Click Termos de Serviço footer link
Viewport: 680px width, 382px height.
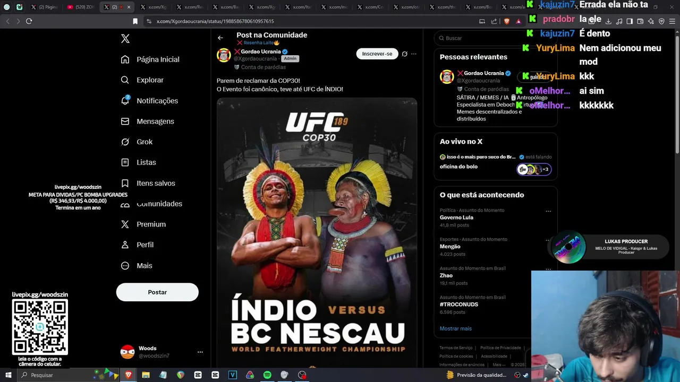[x=456, y=348]
